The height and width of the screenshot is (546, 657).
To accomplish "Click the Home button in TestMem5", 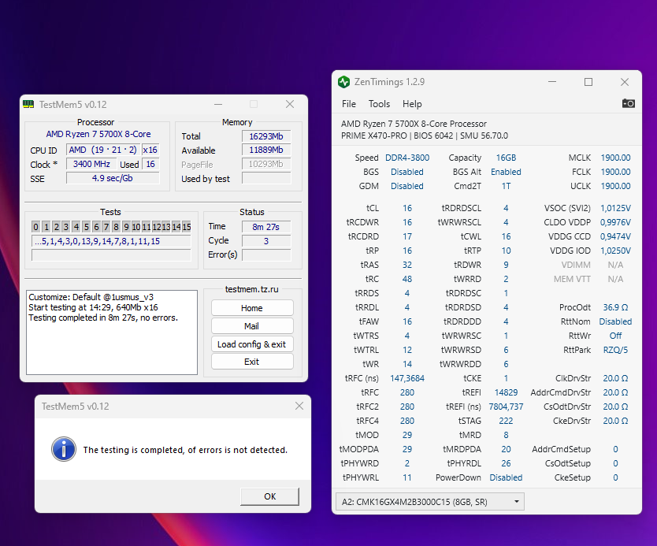I will [252, 308].
